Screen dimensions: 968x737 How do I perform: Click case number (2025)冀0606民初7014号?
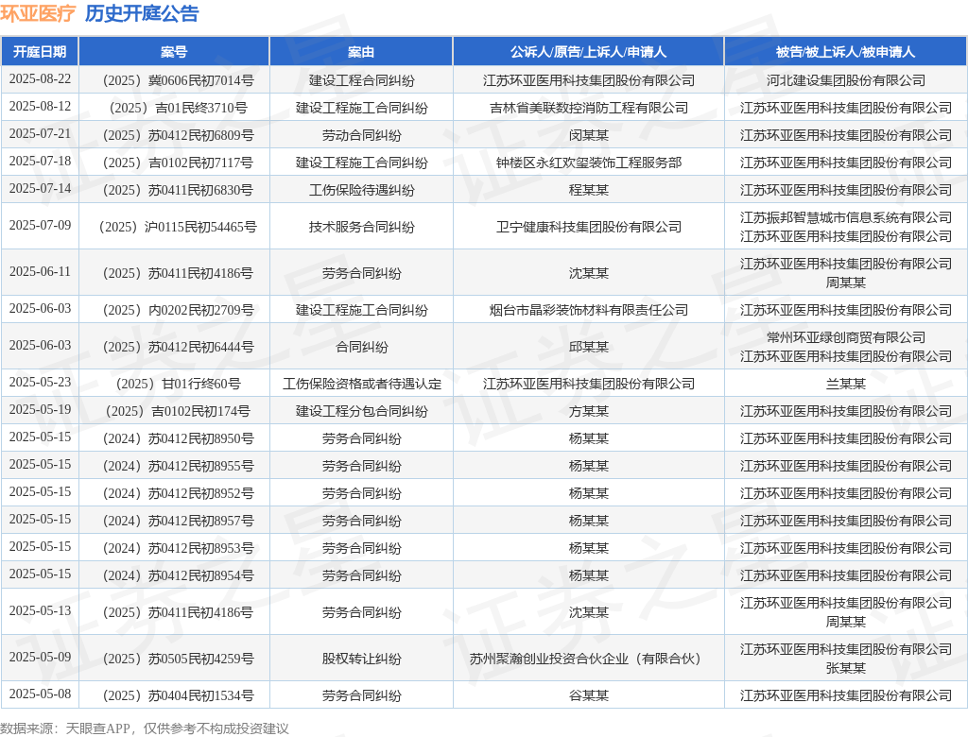(x=178, y=80)
